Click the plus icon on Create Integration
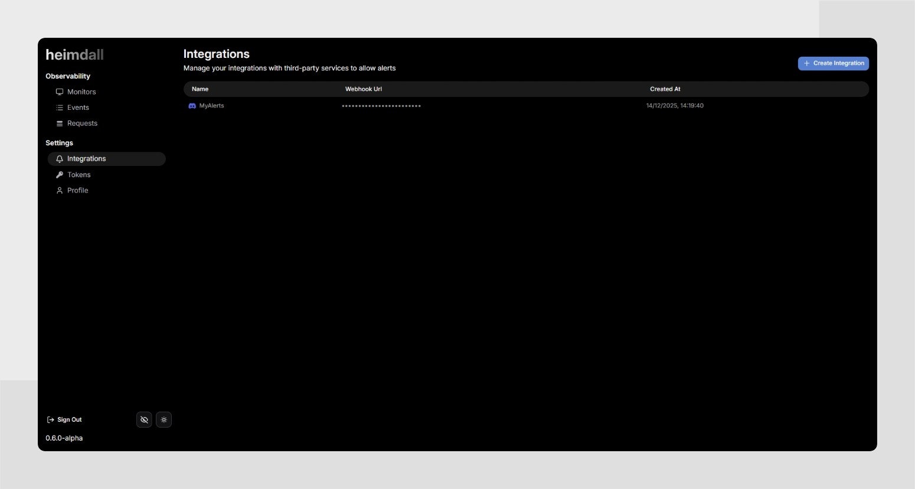Image resolution: width=915 pixels, height=489 pixels. pyautogui.click(x=807, y=63)
